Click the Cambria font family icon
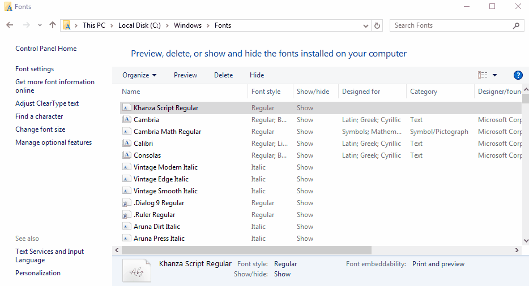 point(126,120)
